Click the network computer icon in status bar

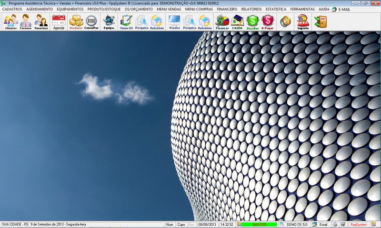(343, 224)
